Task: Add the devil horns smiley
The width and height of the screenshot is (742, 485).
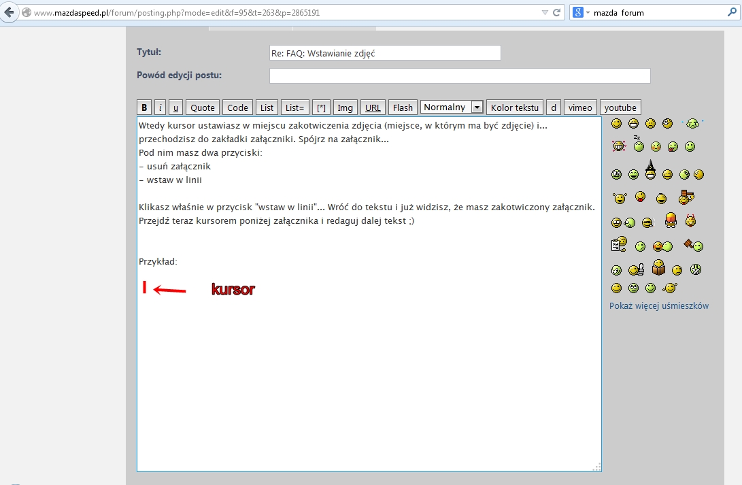Action: (692, 221)
